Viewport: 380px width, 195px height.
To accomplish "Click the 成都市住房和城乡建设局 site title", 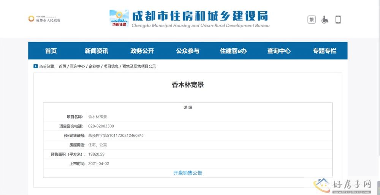I will tap(200, 16).
